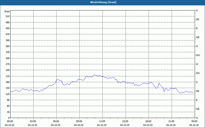Select the y-axis value '90'
The width and height of the screenshot is (205, 128).
click(8, 100)
